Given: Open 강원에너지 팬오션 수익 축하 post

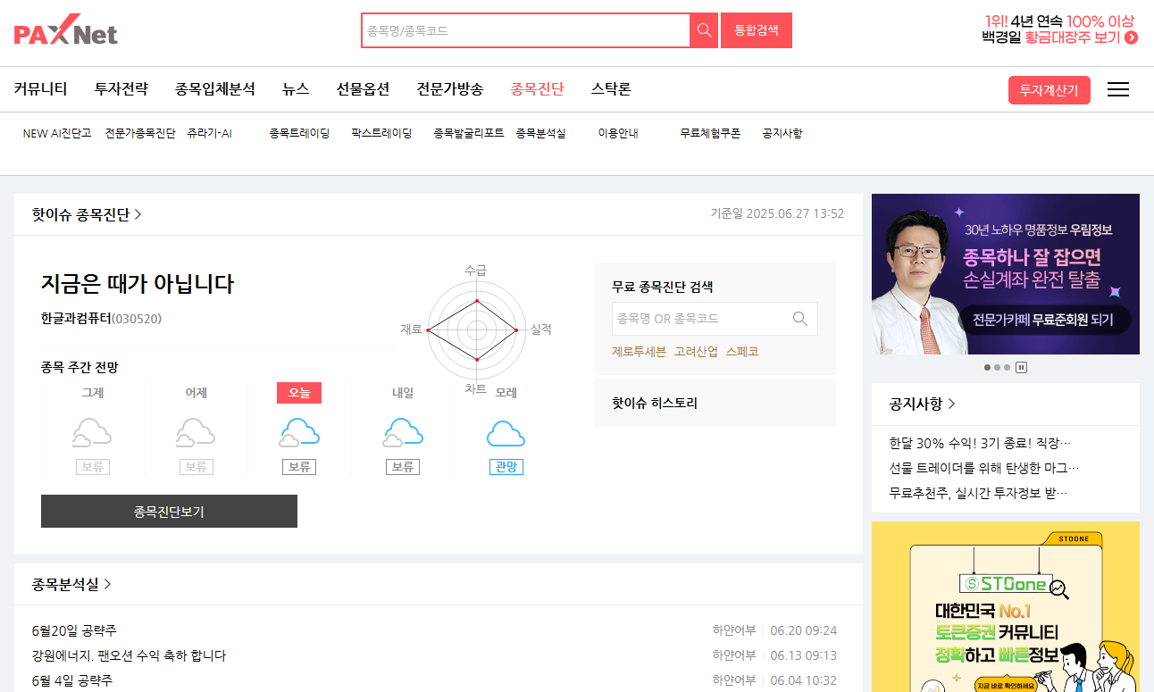Looking at the screenshot, I should coord(129,655).
